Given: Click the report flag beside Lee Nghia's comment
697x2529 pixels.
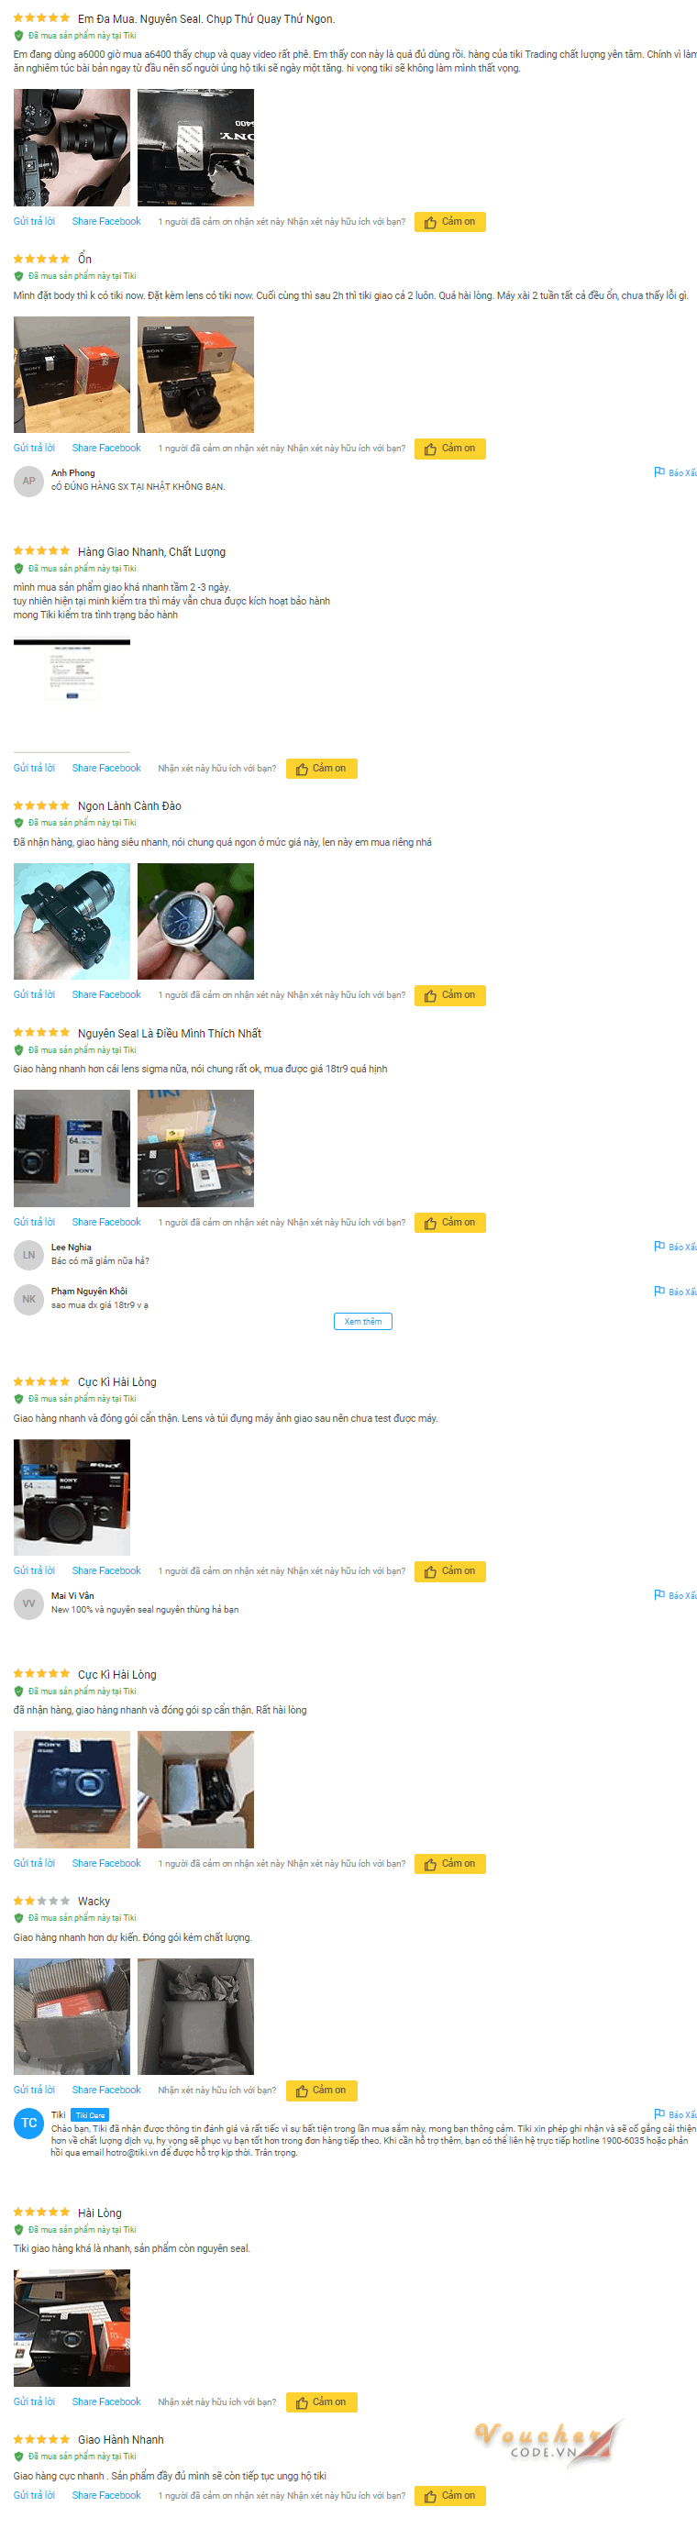Looking at the screenshot, I should (x=675, y=1247).
